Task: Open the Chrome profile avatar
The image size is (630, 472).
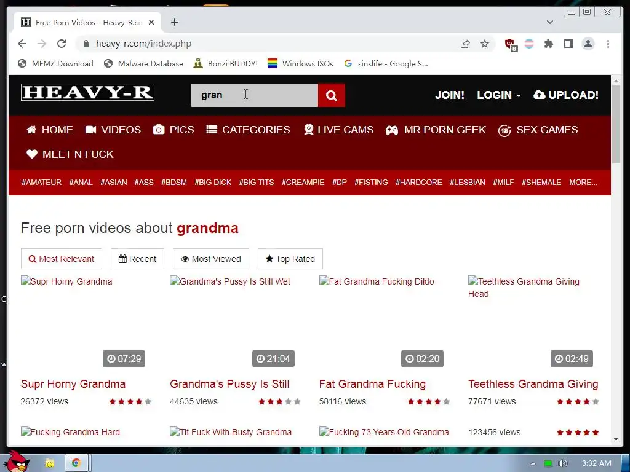Action: 588,44
